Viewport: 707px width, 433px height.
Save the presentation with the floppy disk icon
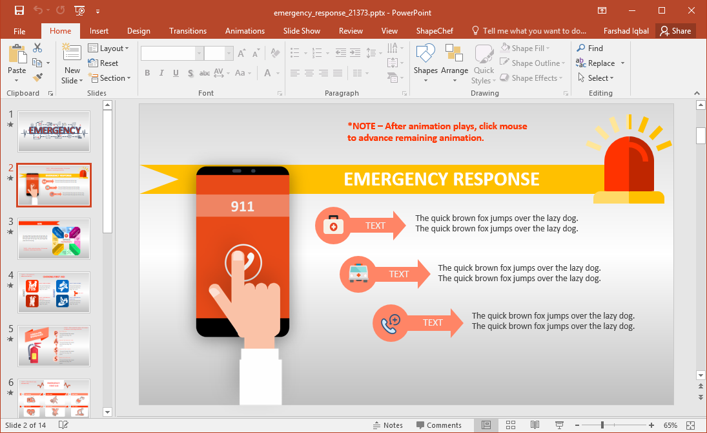(x=19, y=11)
